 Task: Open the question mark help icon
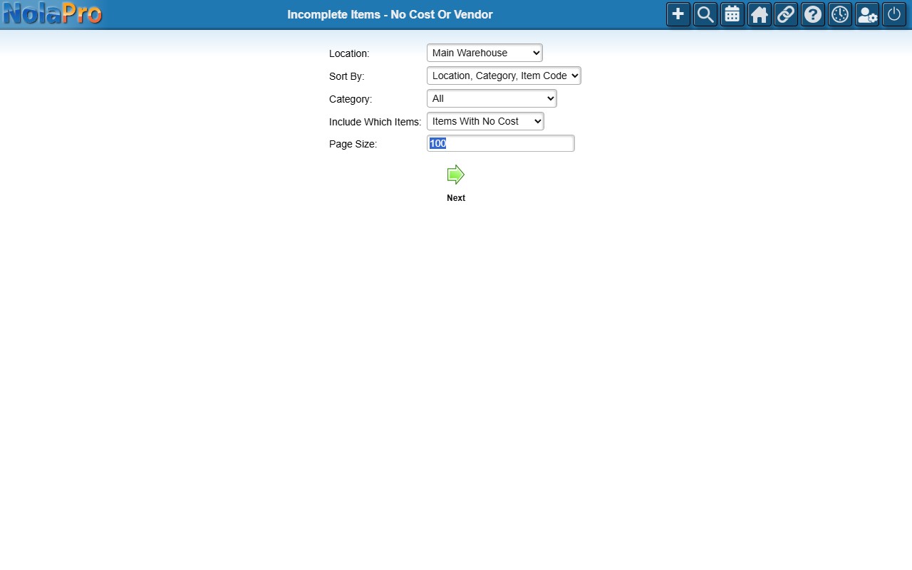813,14
